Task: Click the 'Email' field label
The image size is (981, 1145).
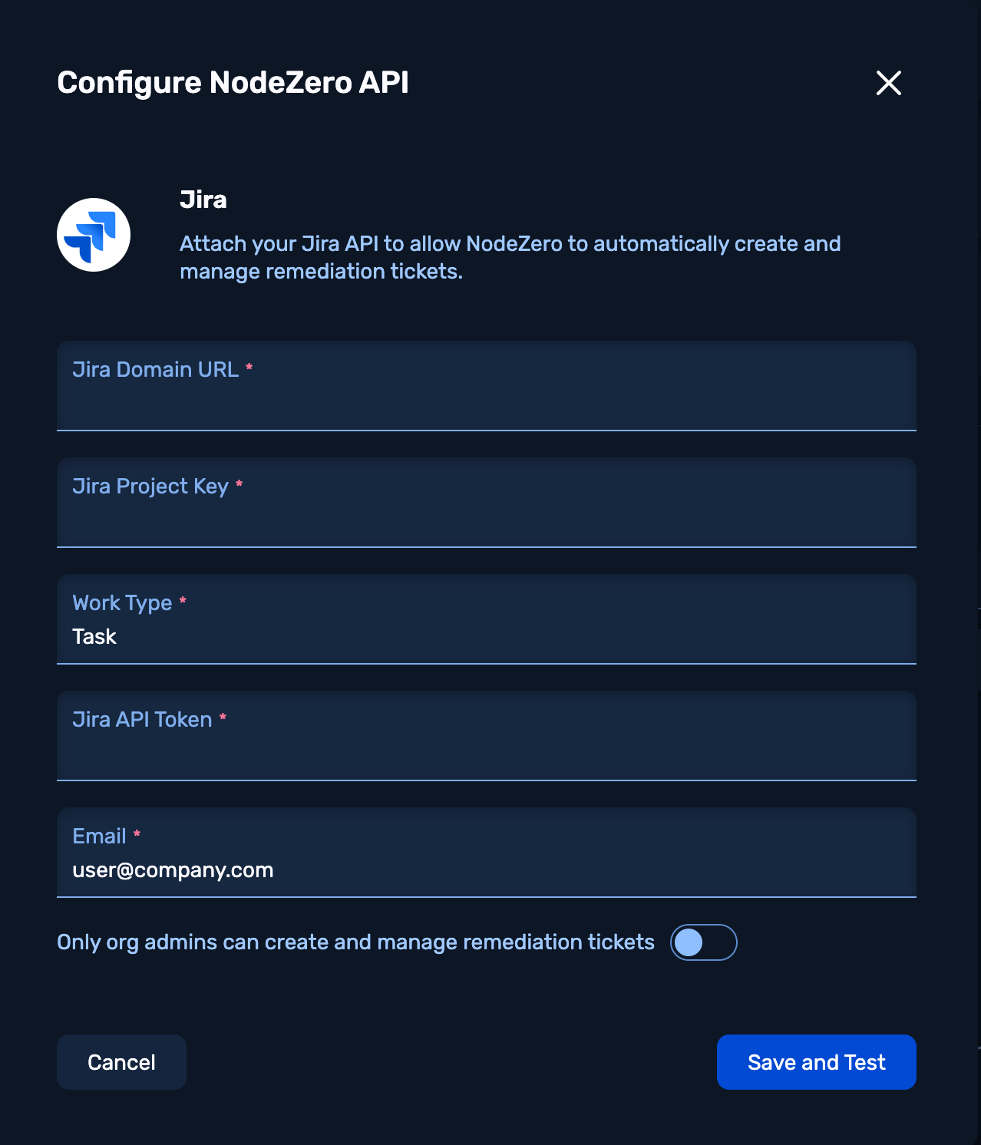Action: point(99,836)
